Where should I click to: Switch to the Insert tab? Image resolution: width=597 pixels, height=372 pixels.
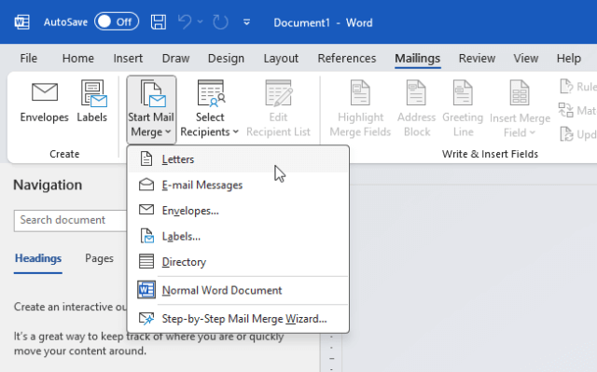click(x=128, y=58)
